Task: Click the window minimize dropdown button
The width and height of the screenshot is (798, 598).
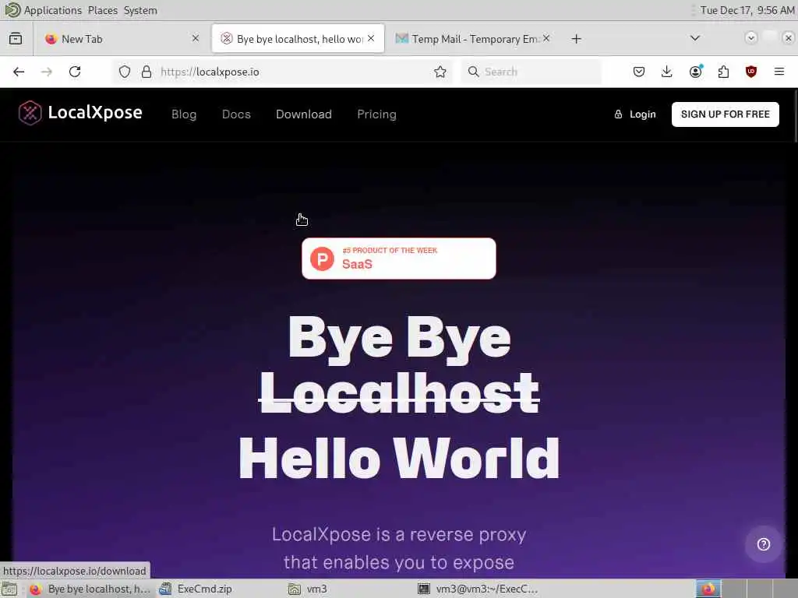Action: 750,38
